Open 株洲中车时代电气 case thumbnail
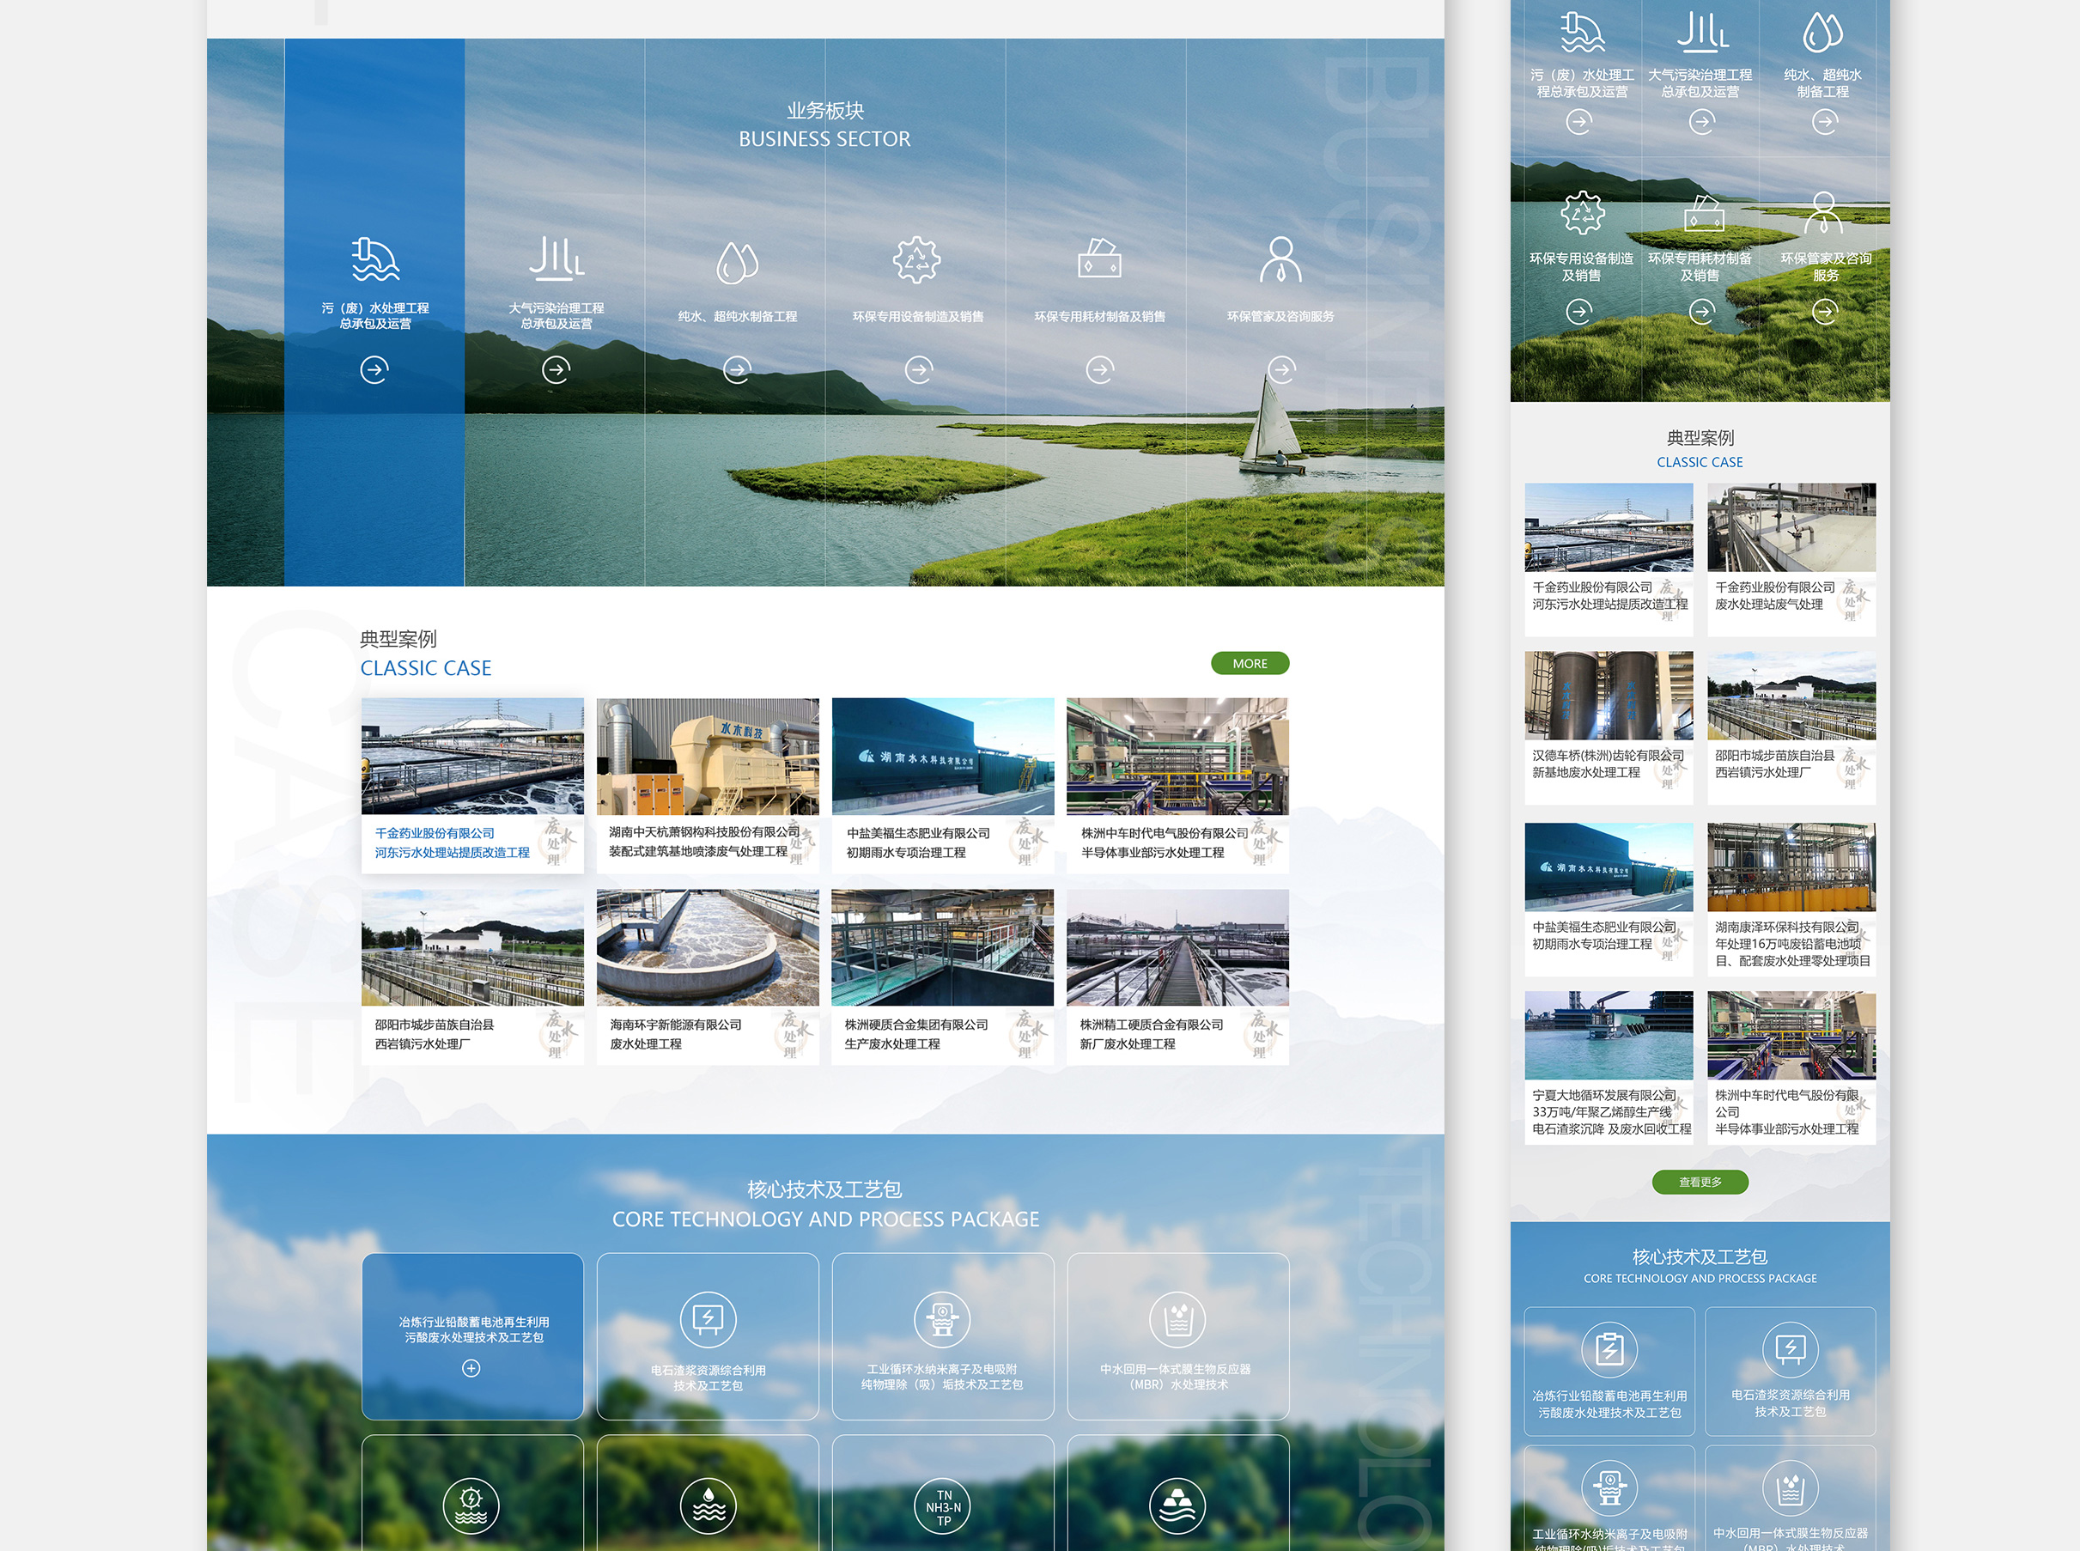Image resolution: width=2080 pixels, height=1551 pixels. [1177, 757]
